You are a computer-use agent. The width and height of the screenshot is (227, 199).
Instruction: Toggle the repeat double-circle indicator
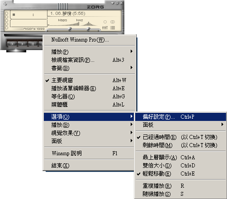113,22
